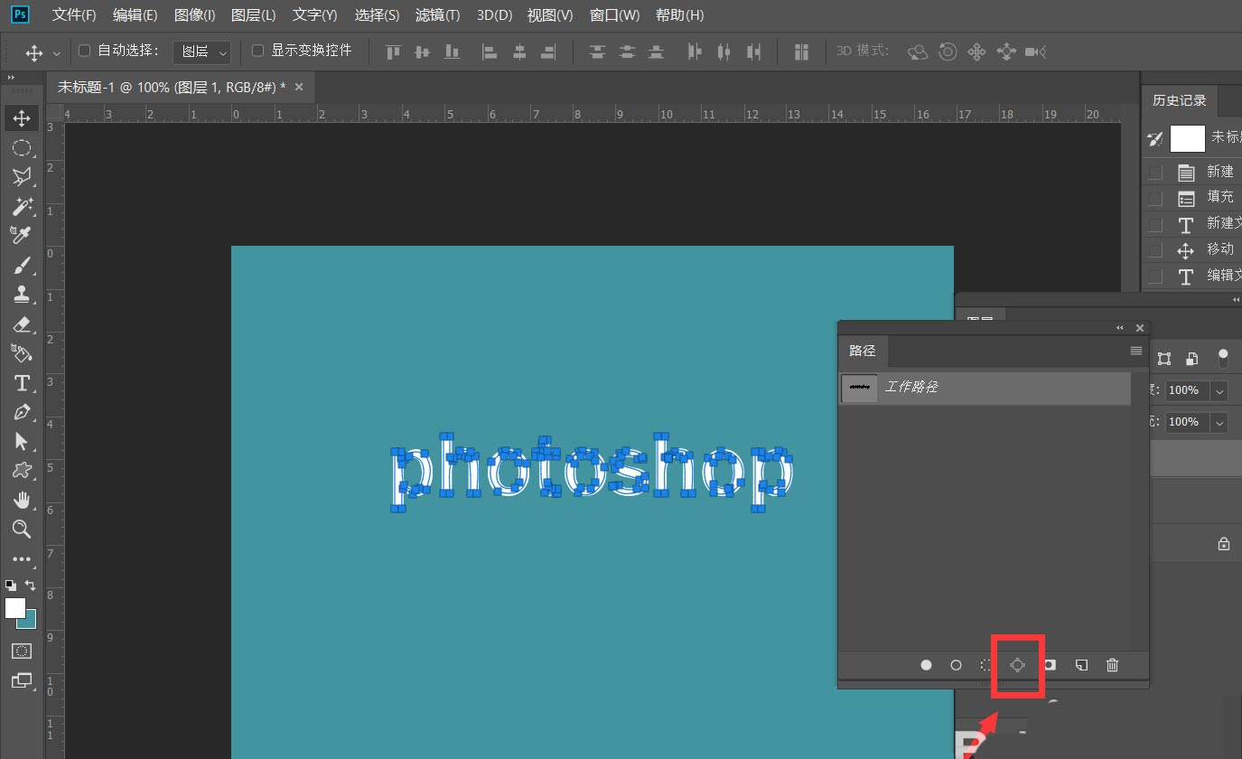Open the opacity 100% dropdown arrow

tap(1220, 391)
